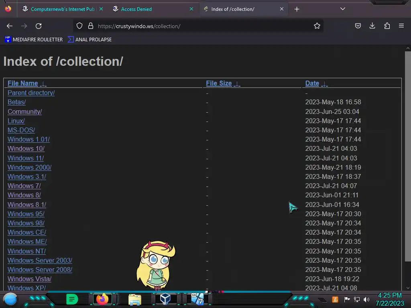Click the date 2023-Jun-25 03:04
The height and width of the screenshot is (308, 411).
pyautogui.click(x=332, y=112)
